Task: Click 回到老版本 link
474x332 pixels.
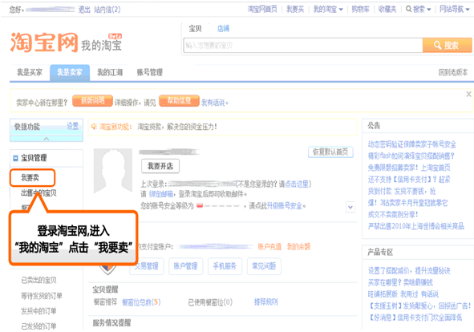Action: click(x=453, y=72)
